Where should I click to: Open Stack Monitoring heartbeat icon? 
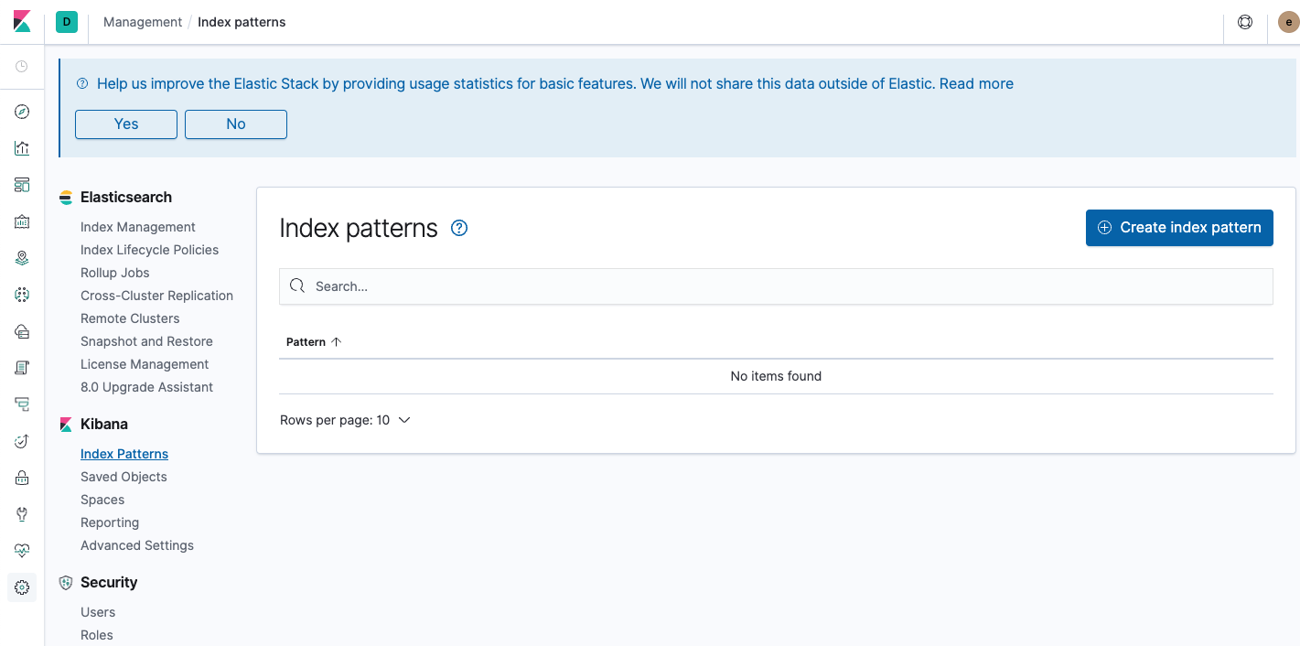tap(22, 551)
